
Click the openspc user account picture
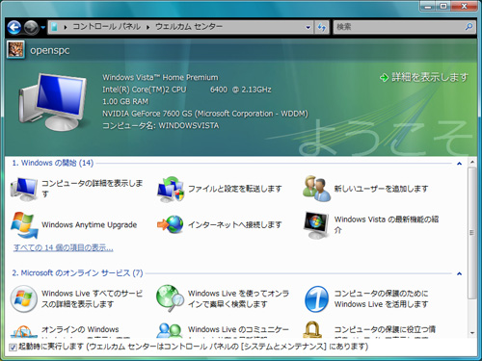tap(15, 50)
